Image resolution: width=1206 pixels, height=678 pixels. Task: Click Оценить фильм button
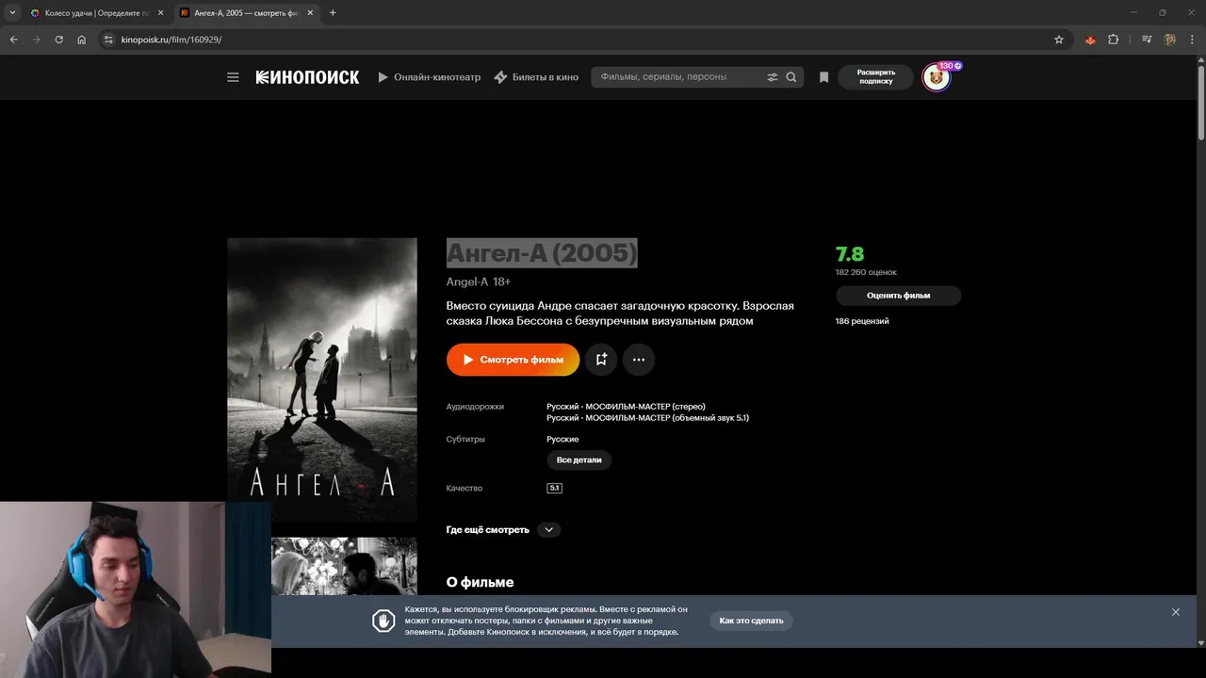coord(898,296)
